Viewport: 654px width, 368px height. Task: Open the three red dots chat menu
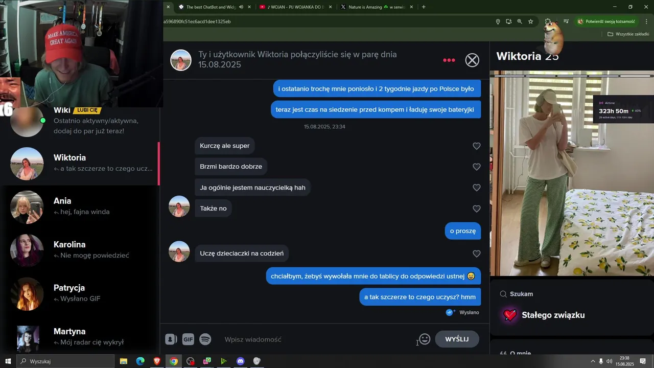(449, 60)
